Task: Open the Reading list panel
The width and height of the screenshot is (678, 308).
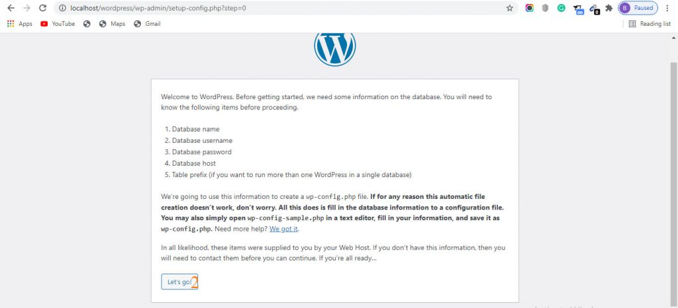Action: point(650,24)
